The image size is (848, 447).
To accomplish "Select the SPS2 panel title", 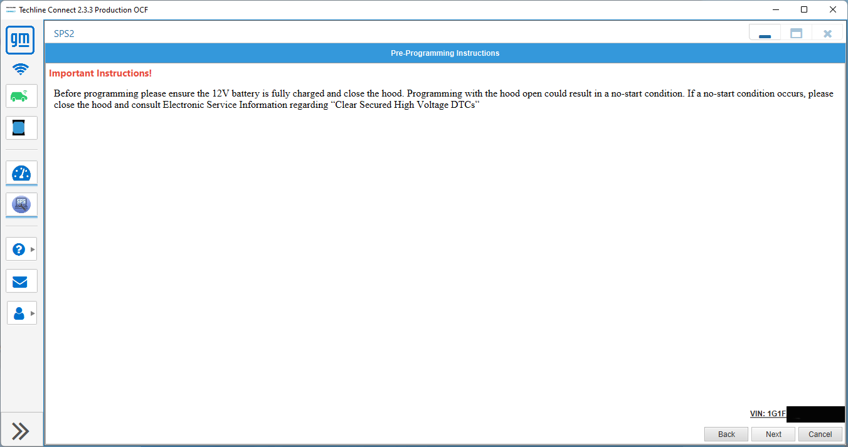I will pyautogui.click(x=64, y=34).
